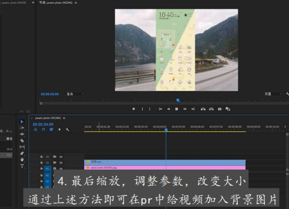Open playback resolution 完整 dropdown
Screen dimensions: 289x209
(x=273, y=94)
